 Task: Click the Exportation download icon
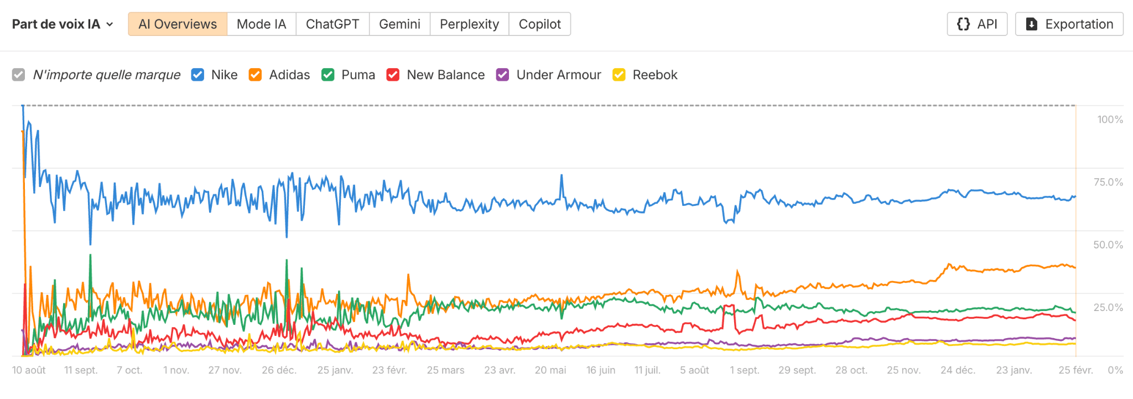(x=1031, y=24)
